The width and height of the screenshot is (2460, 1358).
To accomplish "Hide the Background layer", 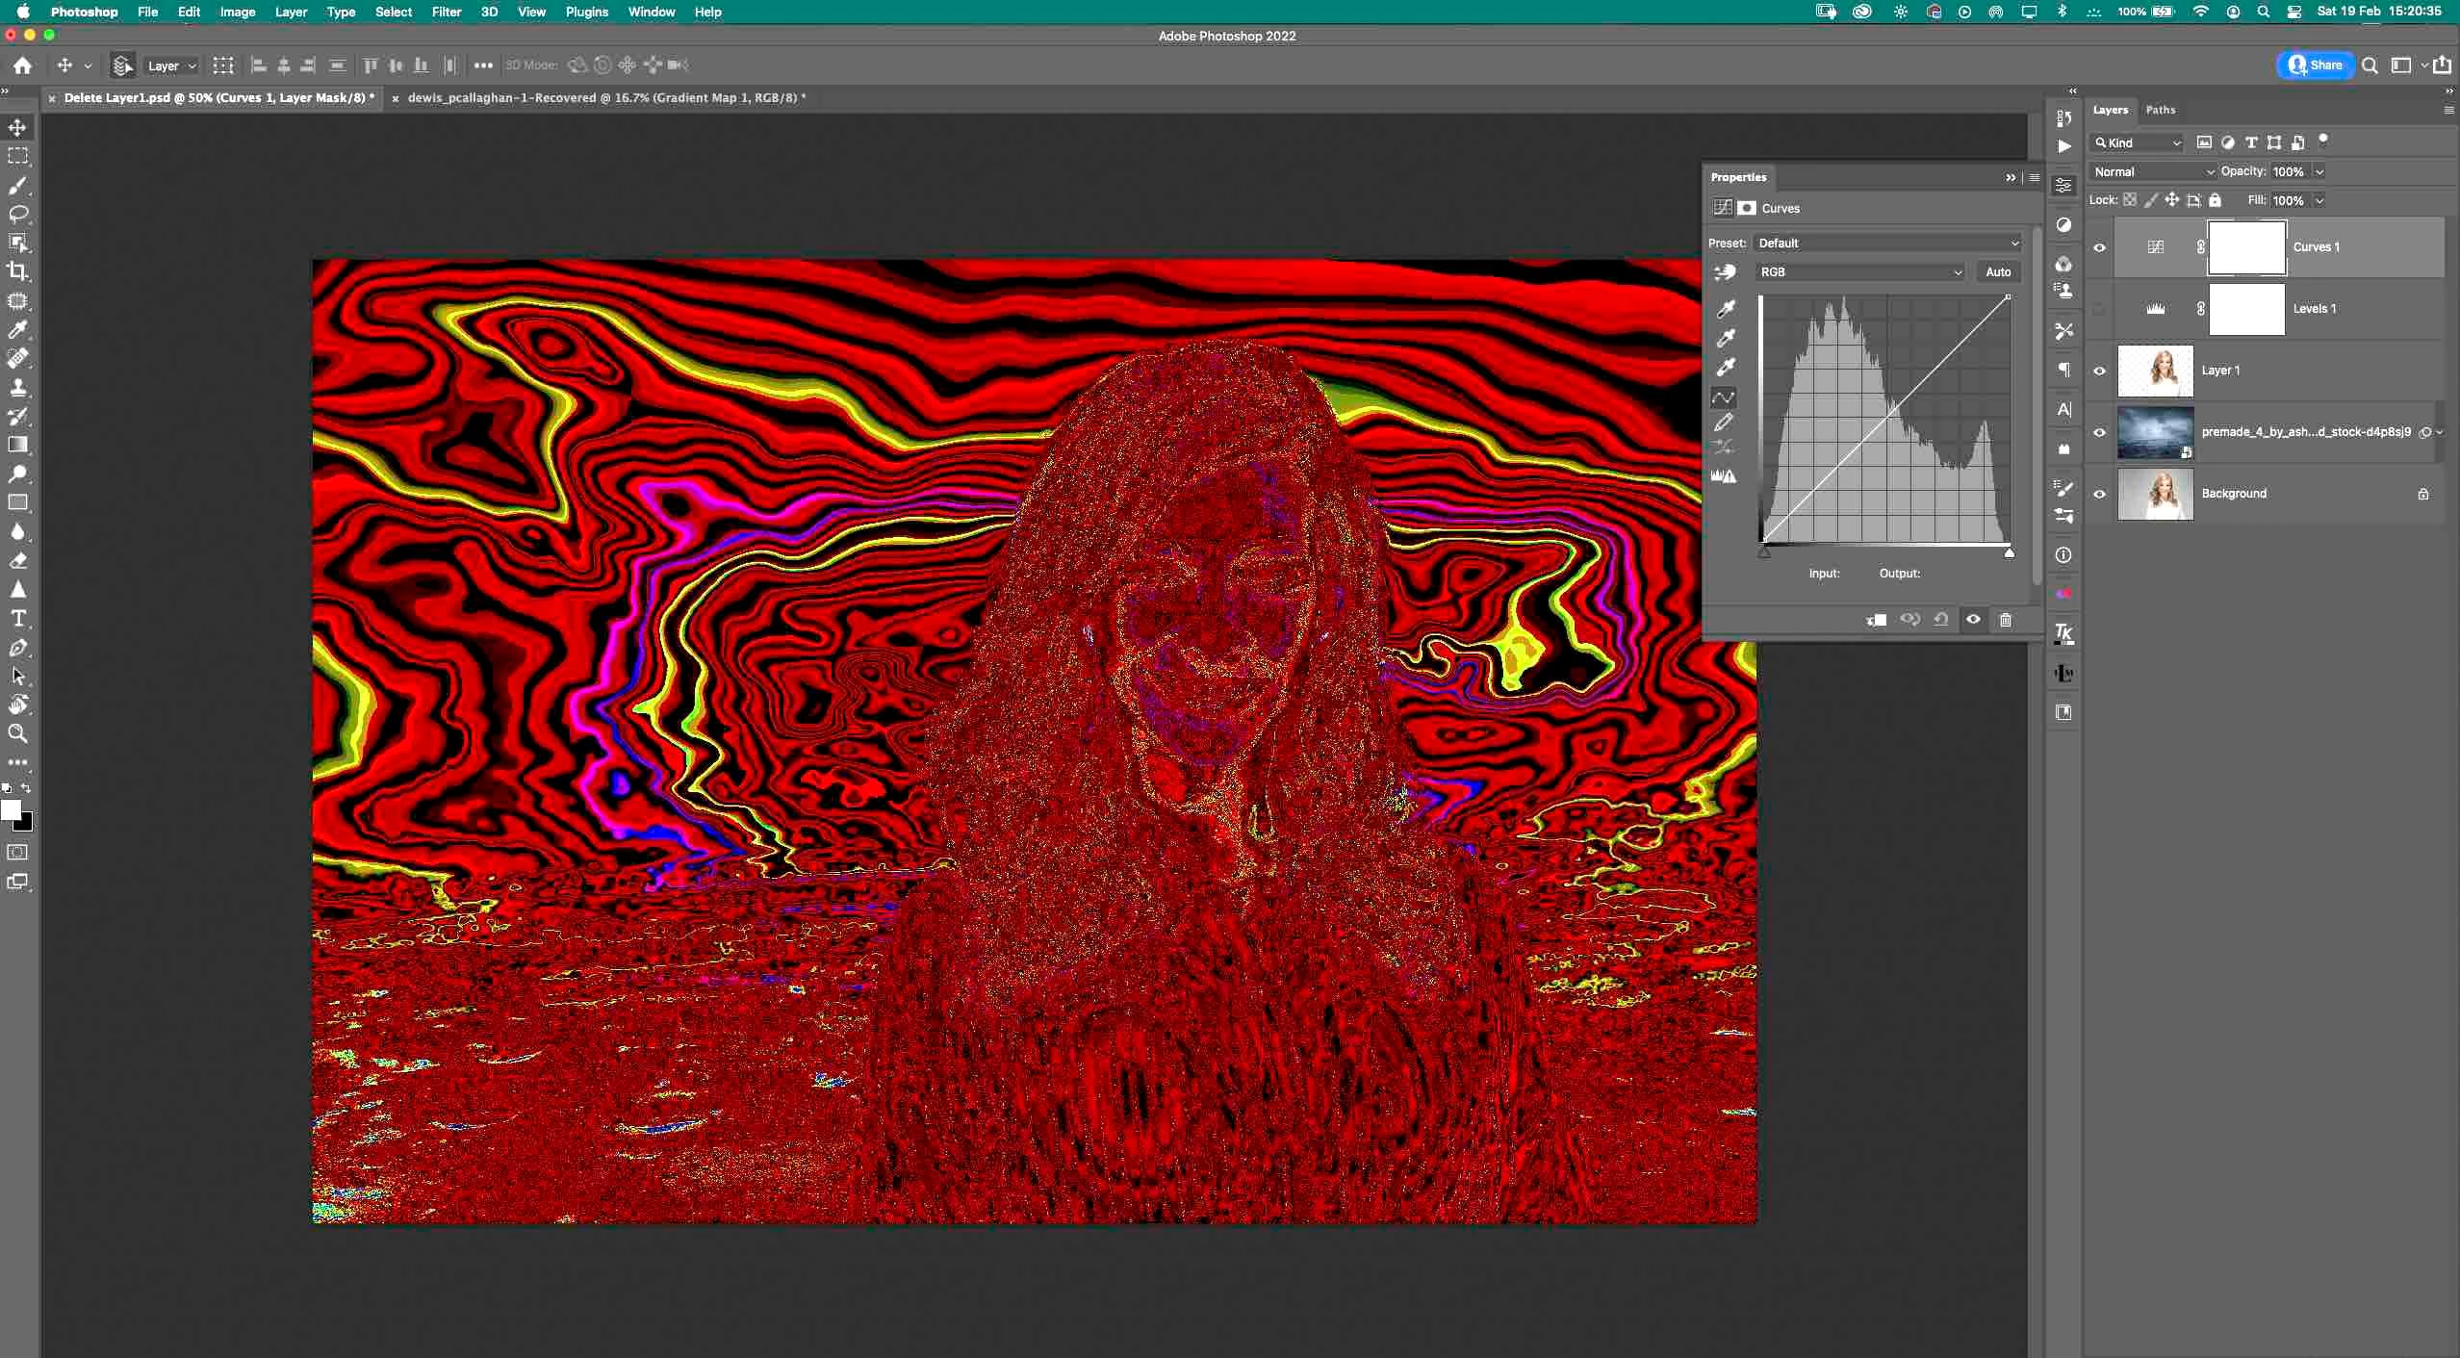I will tap(2100, 494).
